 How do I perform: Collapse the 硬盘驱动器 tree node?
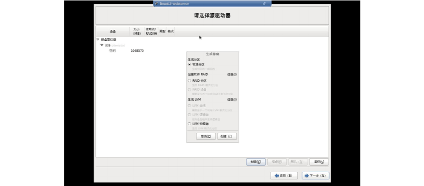(98, 39)
